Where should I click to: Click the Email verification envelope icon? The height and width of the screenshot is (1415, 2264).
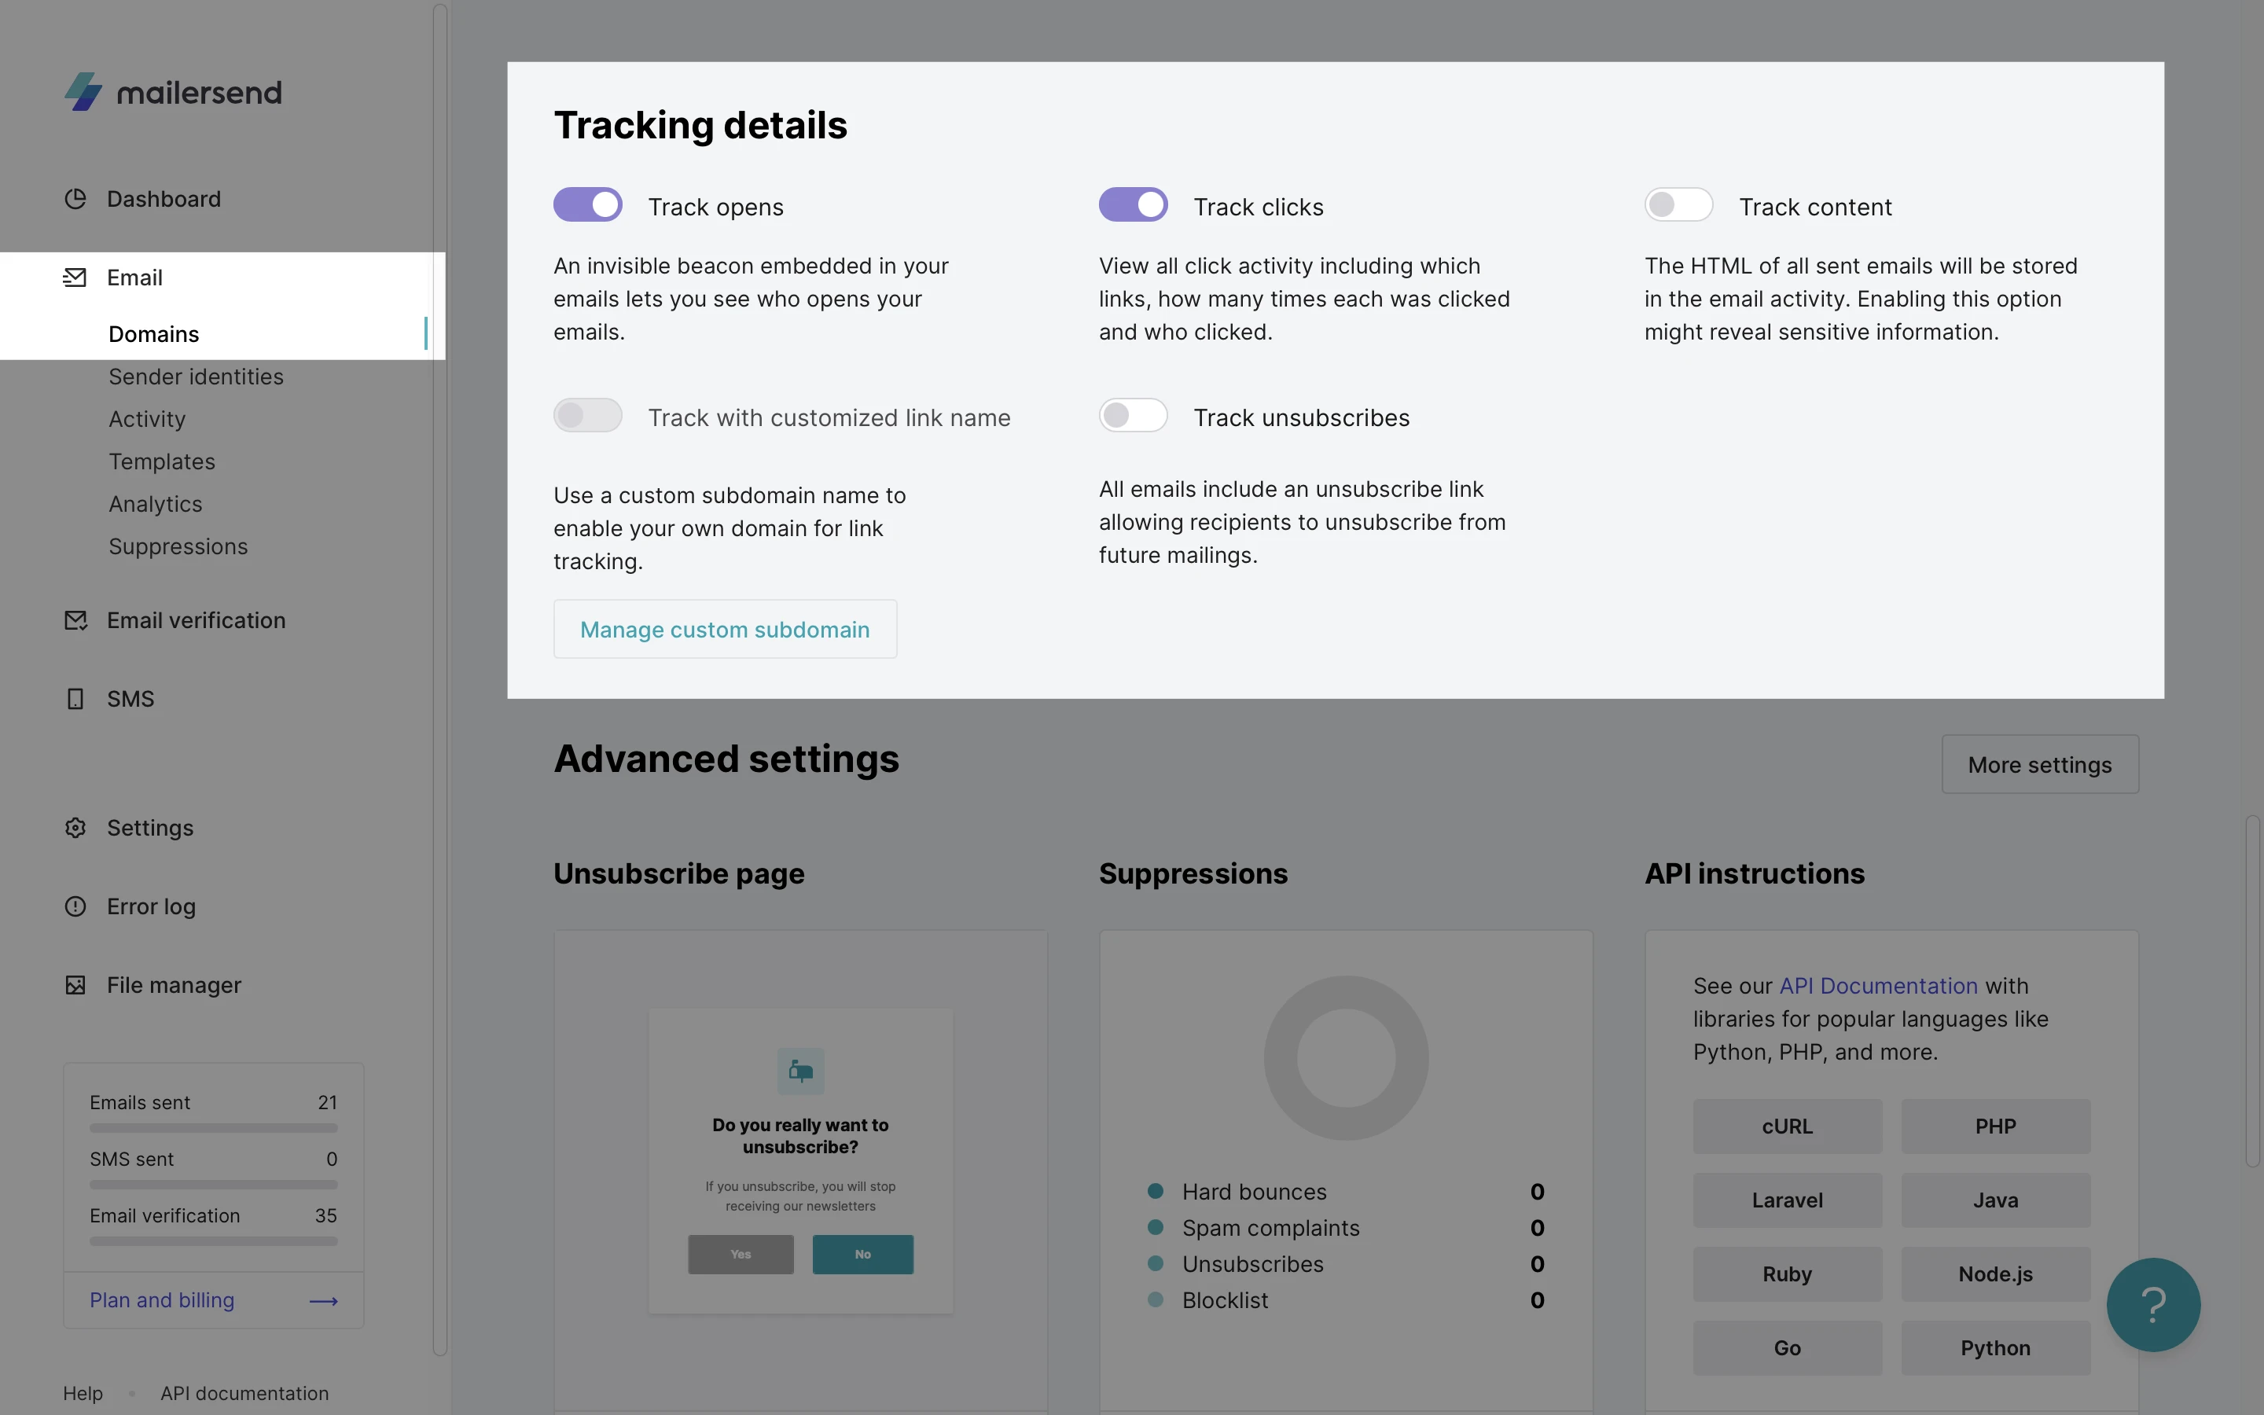coord(75,620)
